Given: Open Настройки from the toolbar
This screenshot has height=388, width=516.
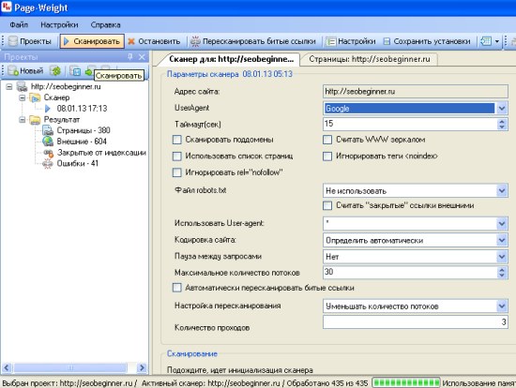Looking at the screenshot, I should click(x=351, y=41).
